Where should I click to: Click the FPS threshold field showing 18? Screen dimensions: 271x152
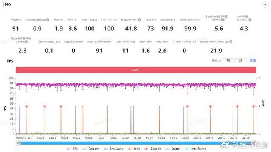tap(228, 61)
